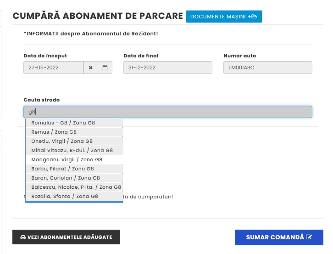This screenshot has width=333, height=254.
Task: Pick Baran, Coriolan / Zona G8
Action: coord(74,178)
